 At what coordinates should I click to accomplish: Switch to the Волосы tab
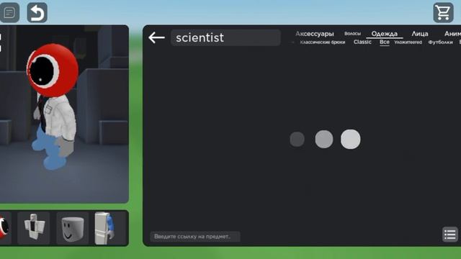(352, 34)
